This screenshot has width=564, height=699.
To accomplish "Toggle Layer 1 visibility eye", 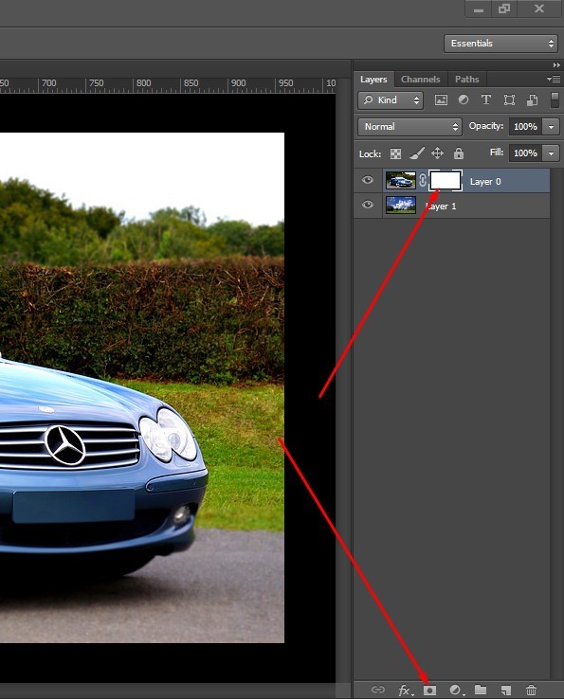I will pos(368,206).
